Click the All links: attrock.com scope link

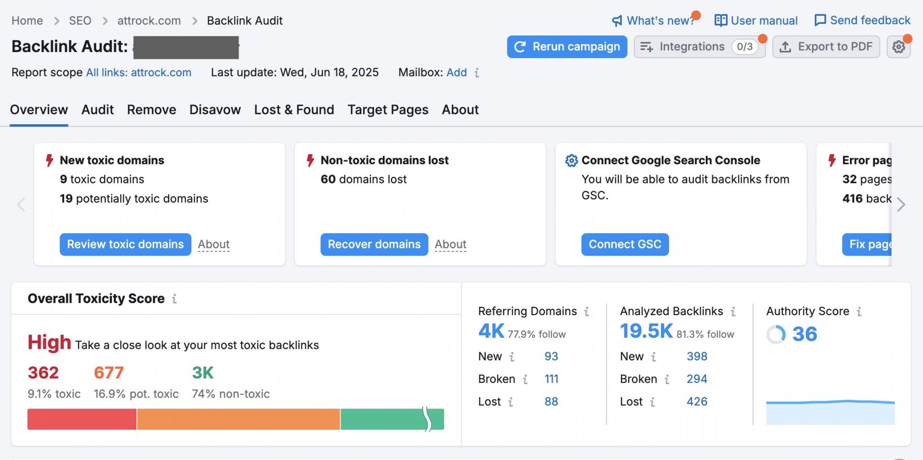(x=139, y=73)
